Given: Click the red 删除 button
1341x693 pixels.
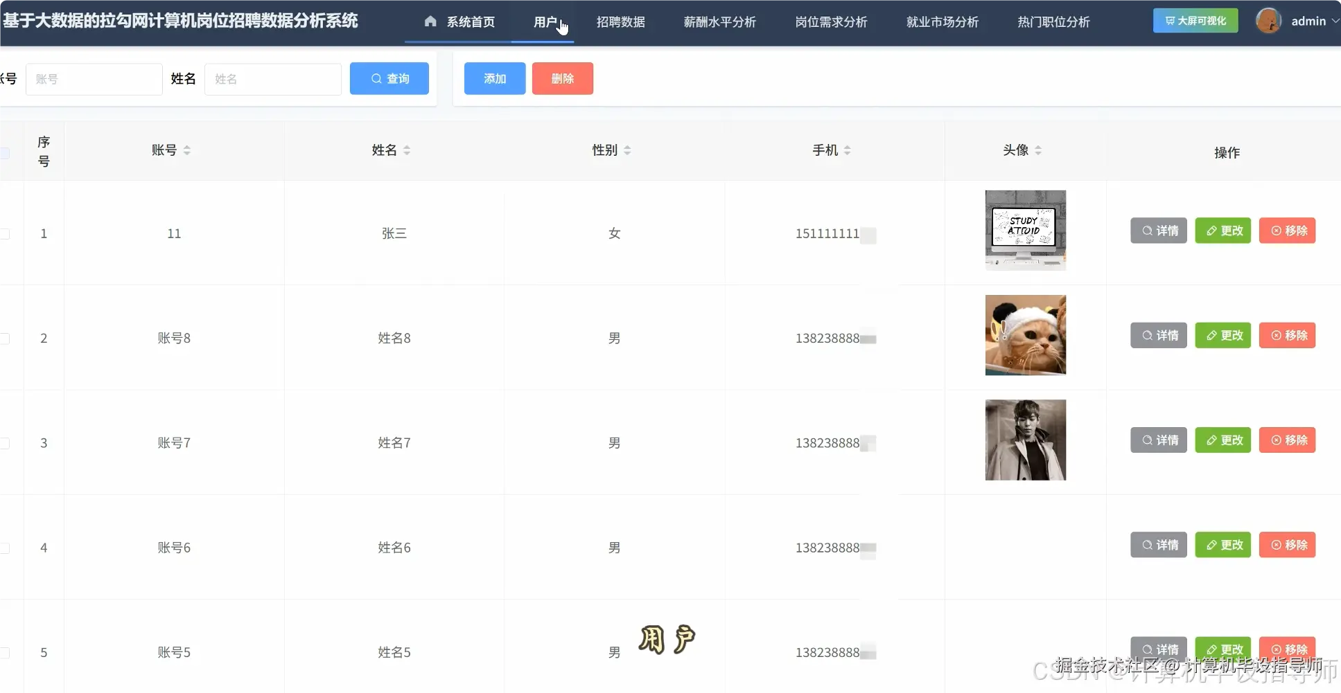Looking at the screenshot, I should click(x=562, y=78).
